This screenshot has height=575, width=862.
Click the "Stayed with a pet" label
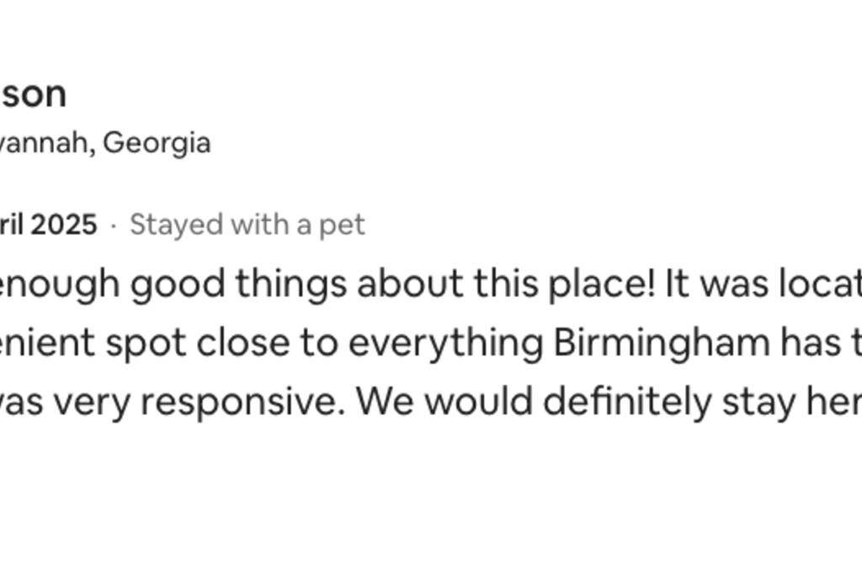point(247,225)
